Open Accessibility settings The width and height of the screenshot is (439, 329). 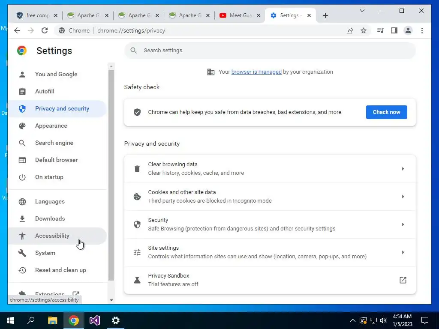pyautogui.click(x=57, y=236)
